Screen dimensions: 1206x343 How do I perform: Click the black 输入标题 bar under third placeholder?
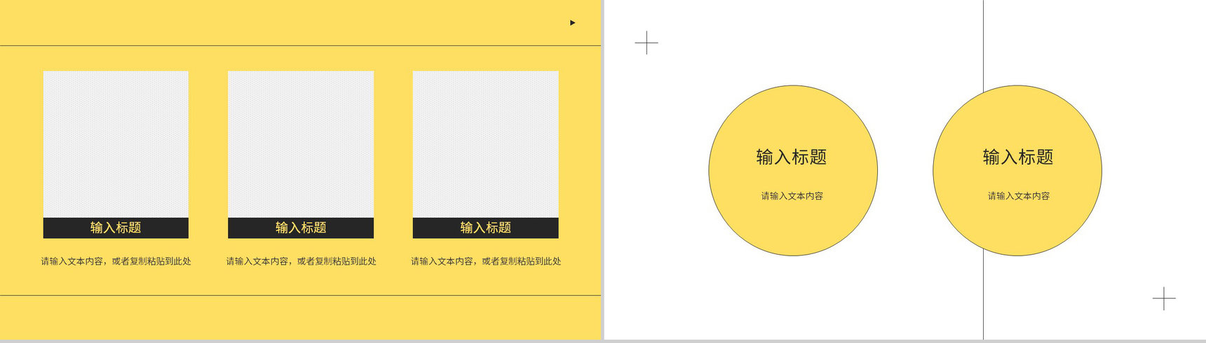pyautogui.click(x=485, y=227)
